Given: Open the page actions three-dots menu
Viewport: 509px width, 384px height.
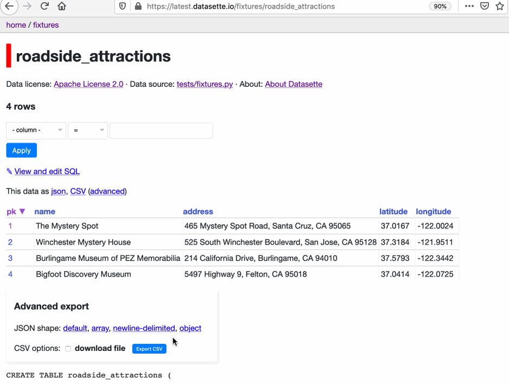Looking at the screenshot, I should coord(469,6).
